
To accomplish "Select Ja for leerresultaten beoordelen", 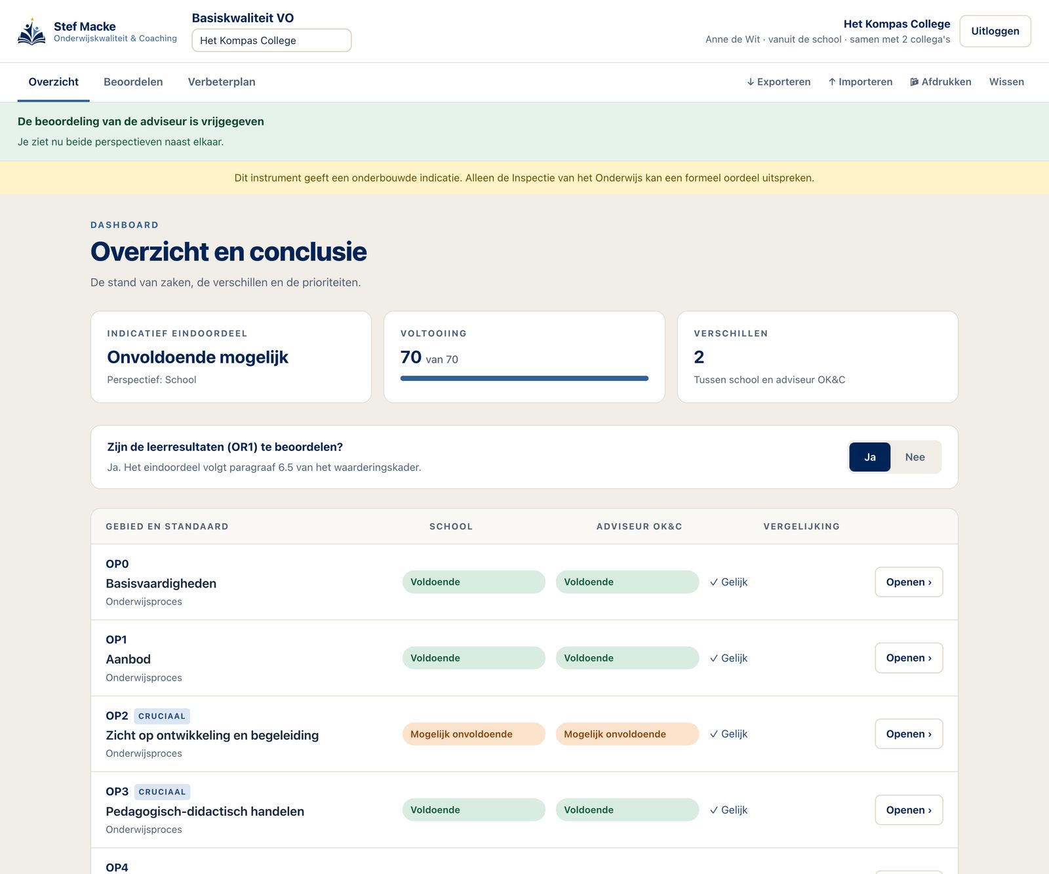I will point(869,457).
